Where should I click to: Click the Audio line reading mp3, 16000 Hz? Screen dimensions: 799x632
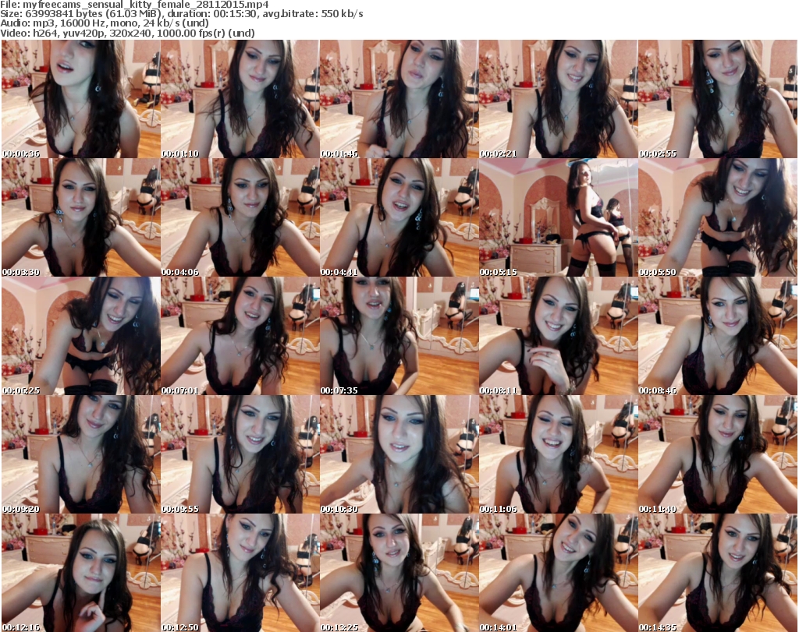(105, 23)
